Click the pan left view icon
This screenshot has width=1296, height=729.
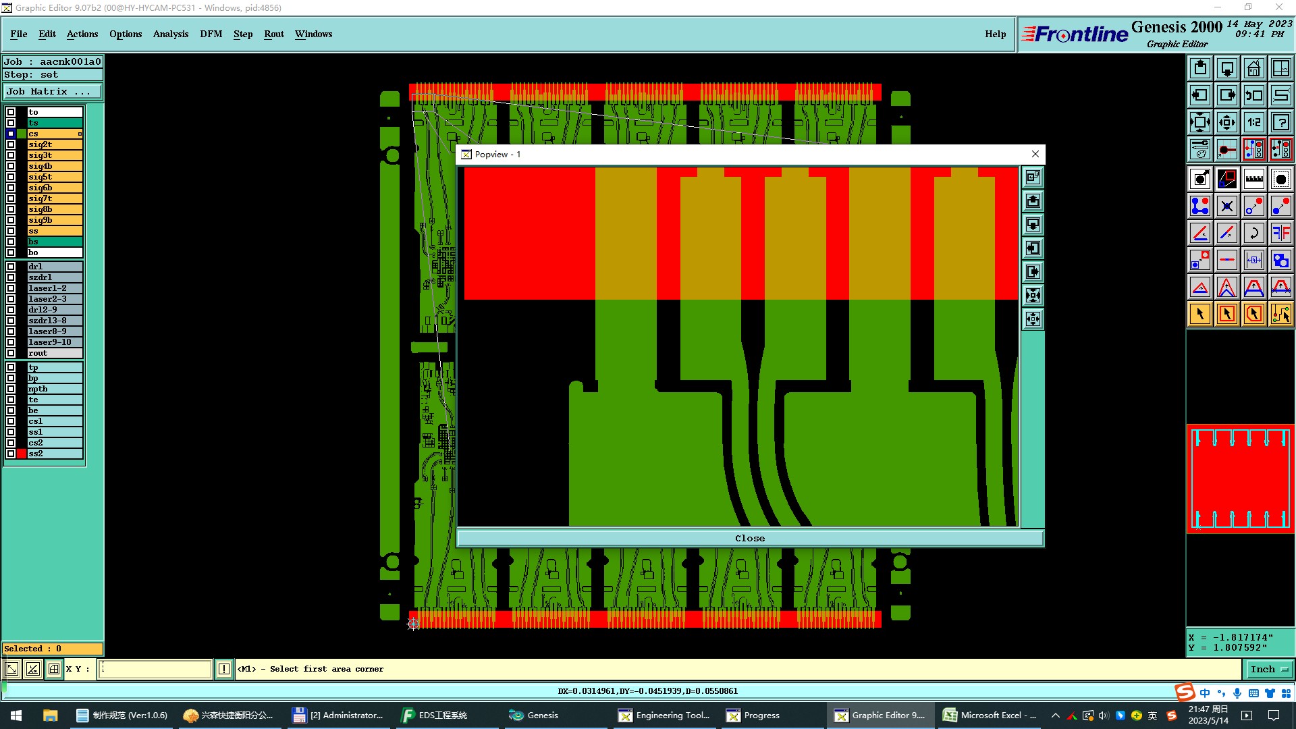(x=1199, y=95)
